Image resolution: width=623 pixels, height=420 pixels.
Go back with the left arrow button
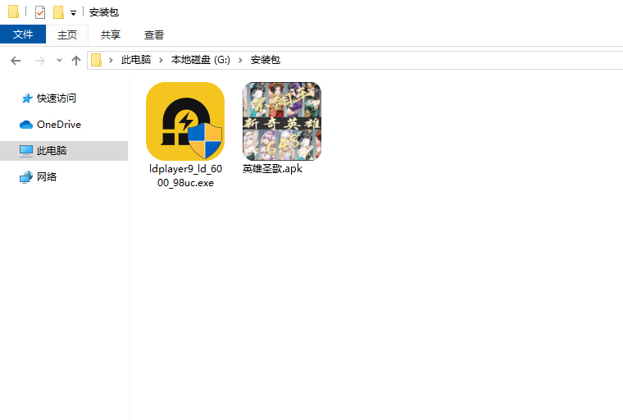16,61
